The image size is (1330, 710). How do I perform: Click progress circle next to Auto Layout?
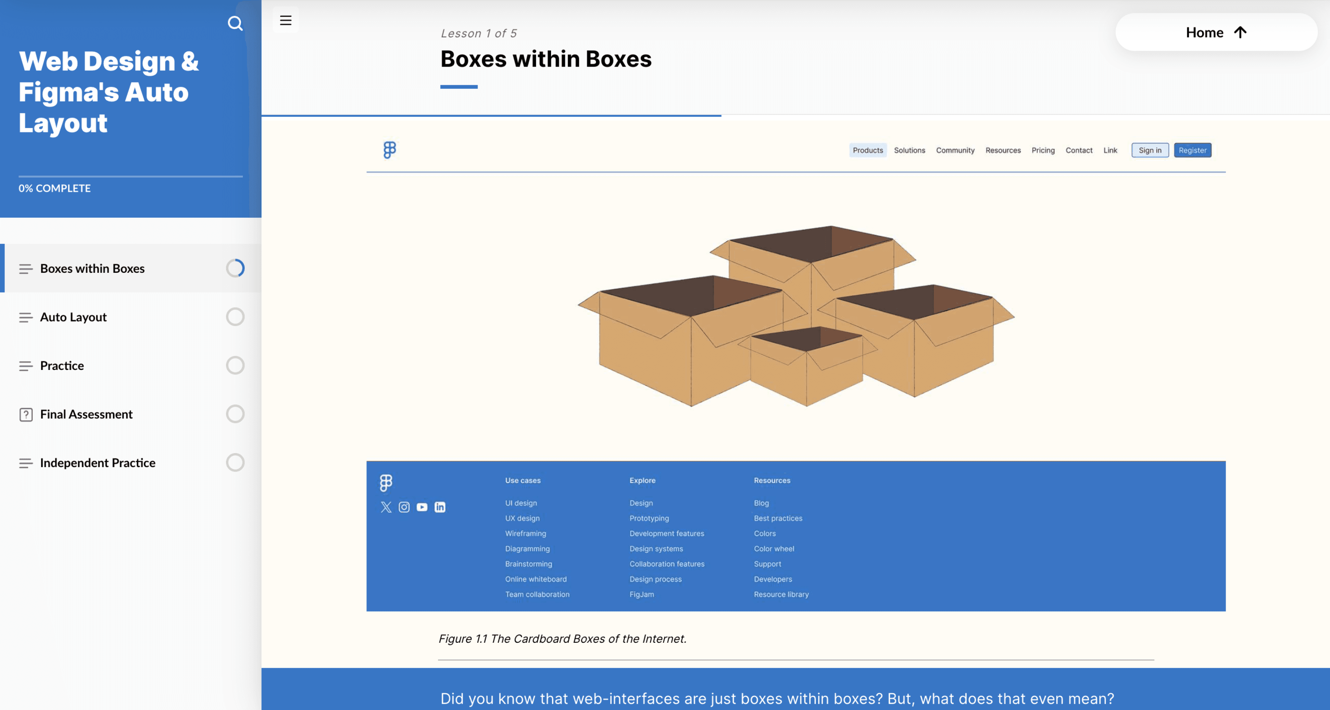click(x=235, y=317)
